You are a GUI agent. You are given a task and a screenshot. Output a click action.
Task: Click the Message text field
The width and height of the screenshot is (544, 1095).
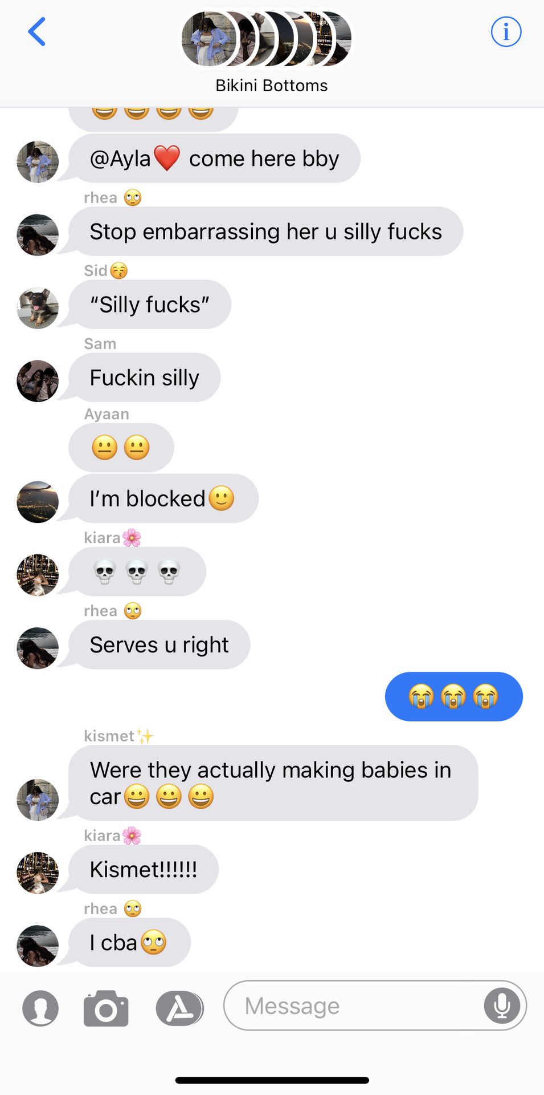[375, 1005]
